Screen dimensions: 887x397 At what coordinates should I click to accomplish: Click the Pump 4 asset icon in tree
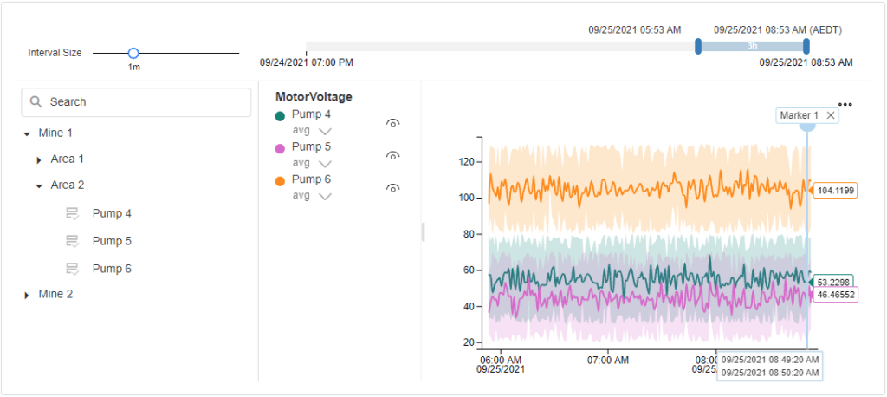coord(73,213)
